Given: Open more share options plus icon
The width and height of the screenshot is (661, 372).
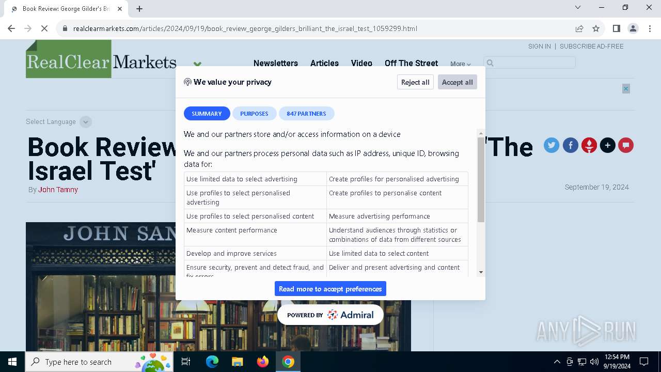Looking at the screenshot, I should [608, 146].
